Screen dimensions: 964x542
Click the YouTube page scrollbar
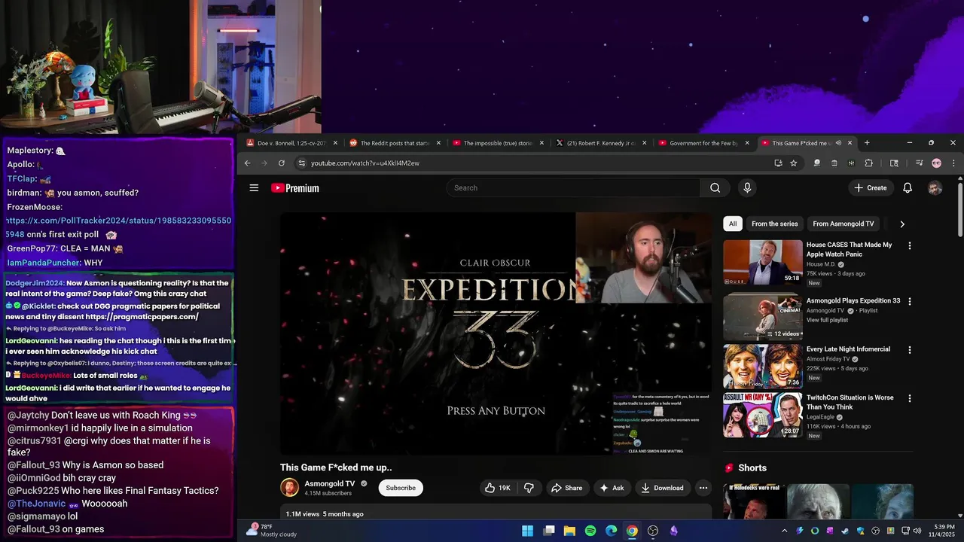[959, 209]
